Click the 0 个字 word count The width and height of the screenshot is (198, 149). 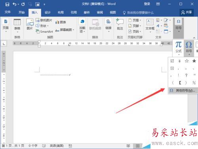click(x=33, y=146)
